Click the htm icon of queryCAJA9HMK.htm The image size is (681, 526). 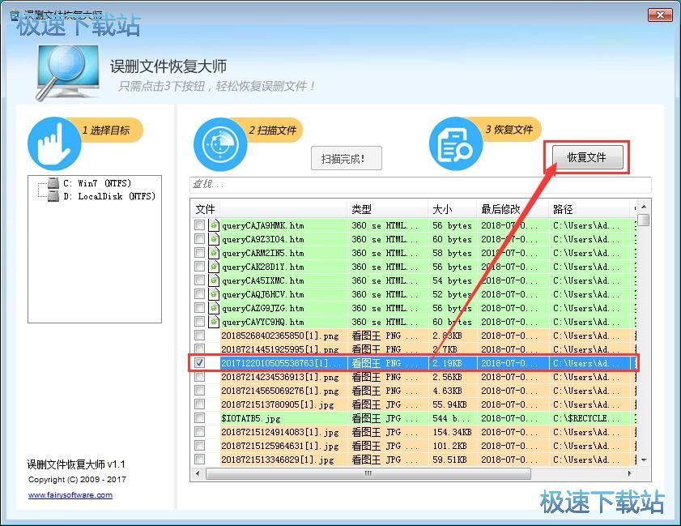[214, 225]
